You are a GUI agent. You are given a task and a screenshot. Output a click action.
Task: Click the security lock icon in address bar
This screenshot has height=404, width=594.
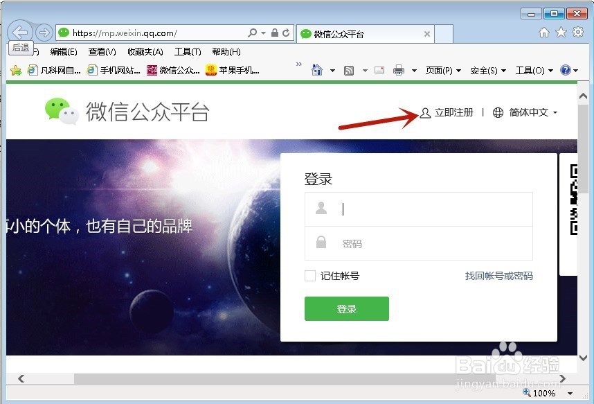tap(275, 33)
